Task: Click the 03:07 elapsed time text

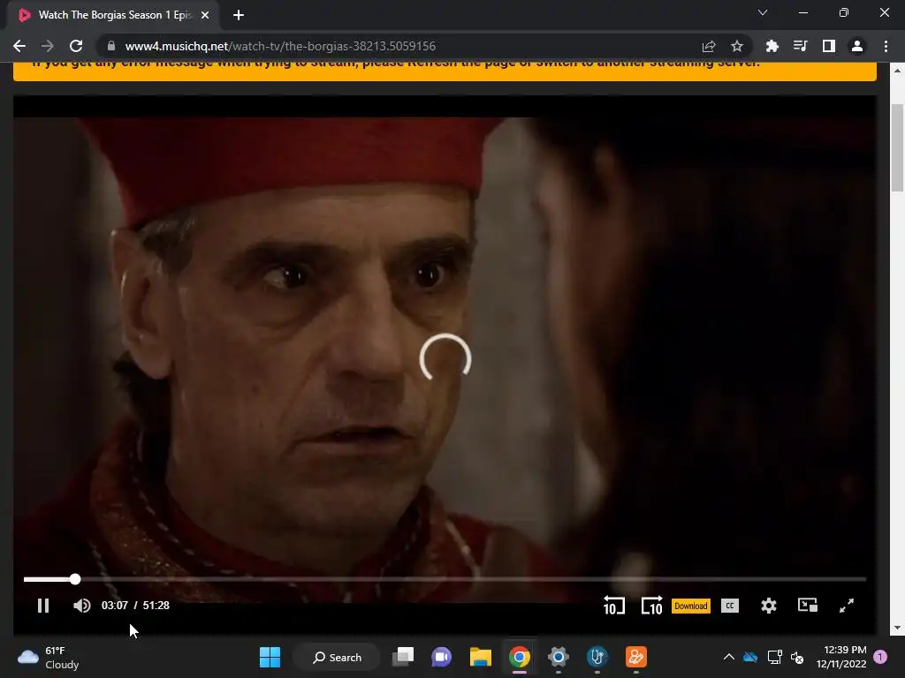Action: 115,606
